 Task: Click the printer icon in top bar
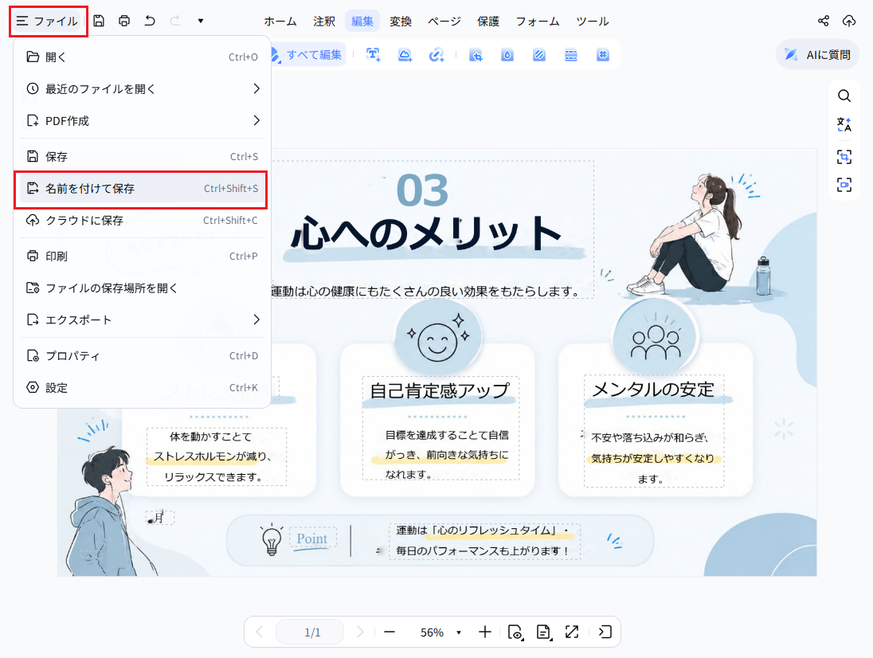coord(124,22)
